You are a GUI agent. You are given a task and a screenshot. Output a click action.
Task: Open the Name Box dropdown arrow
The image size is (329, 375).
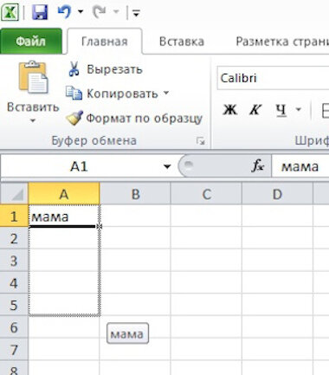tap(167, 166)
